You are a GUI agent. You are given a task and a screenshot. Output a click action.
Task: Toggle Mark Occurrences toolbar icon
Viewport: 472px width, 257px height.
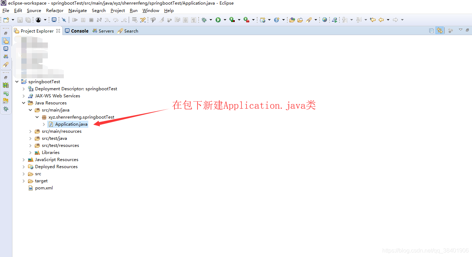tap(161, 20)
